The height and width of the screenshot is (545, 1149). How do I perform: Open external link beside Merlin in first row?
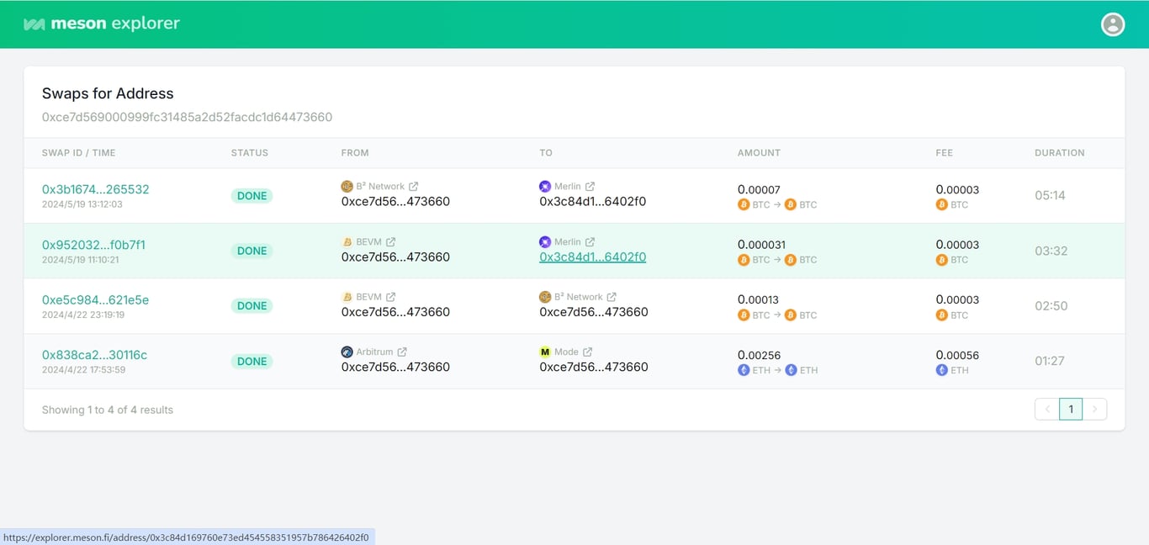tap(590, 187)
